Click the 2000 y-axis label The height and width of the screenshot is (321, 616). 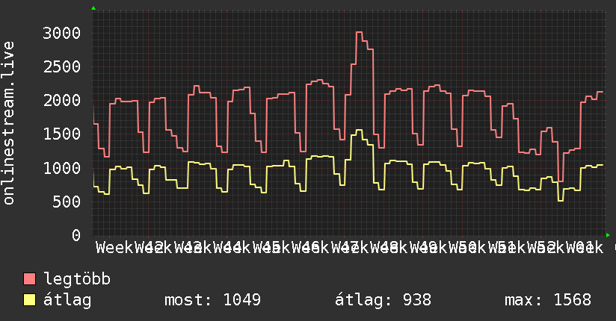[x=62, y=101]
